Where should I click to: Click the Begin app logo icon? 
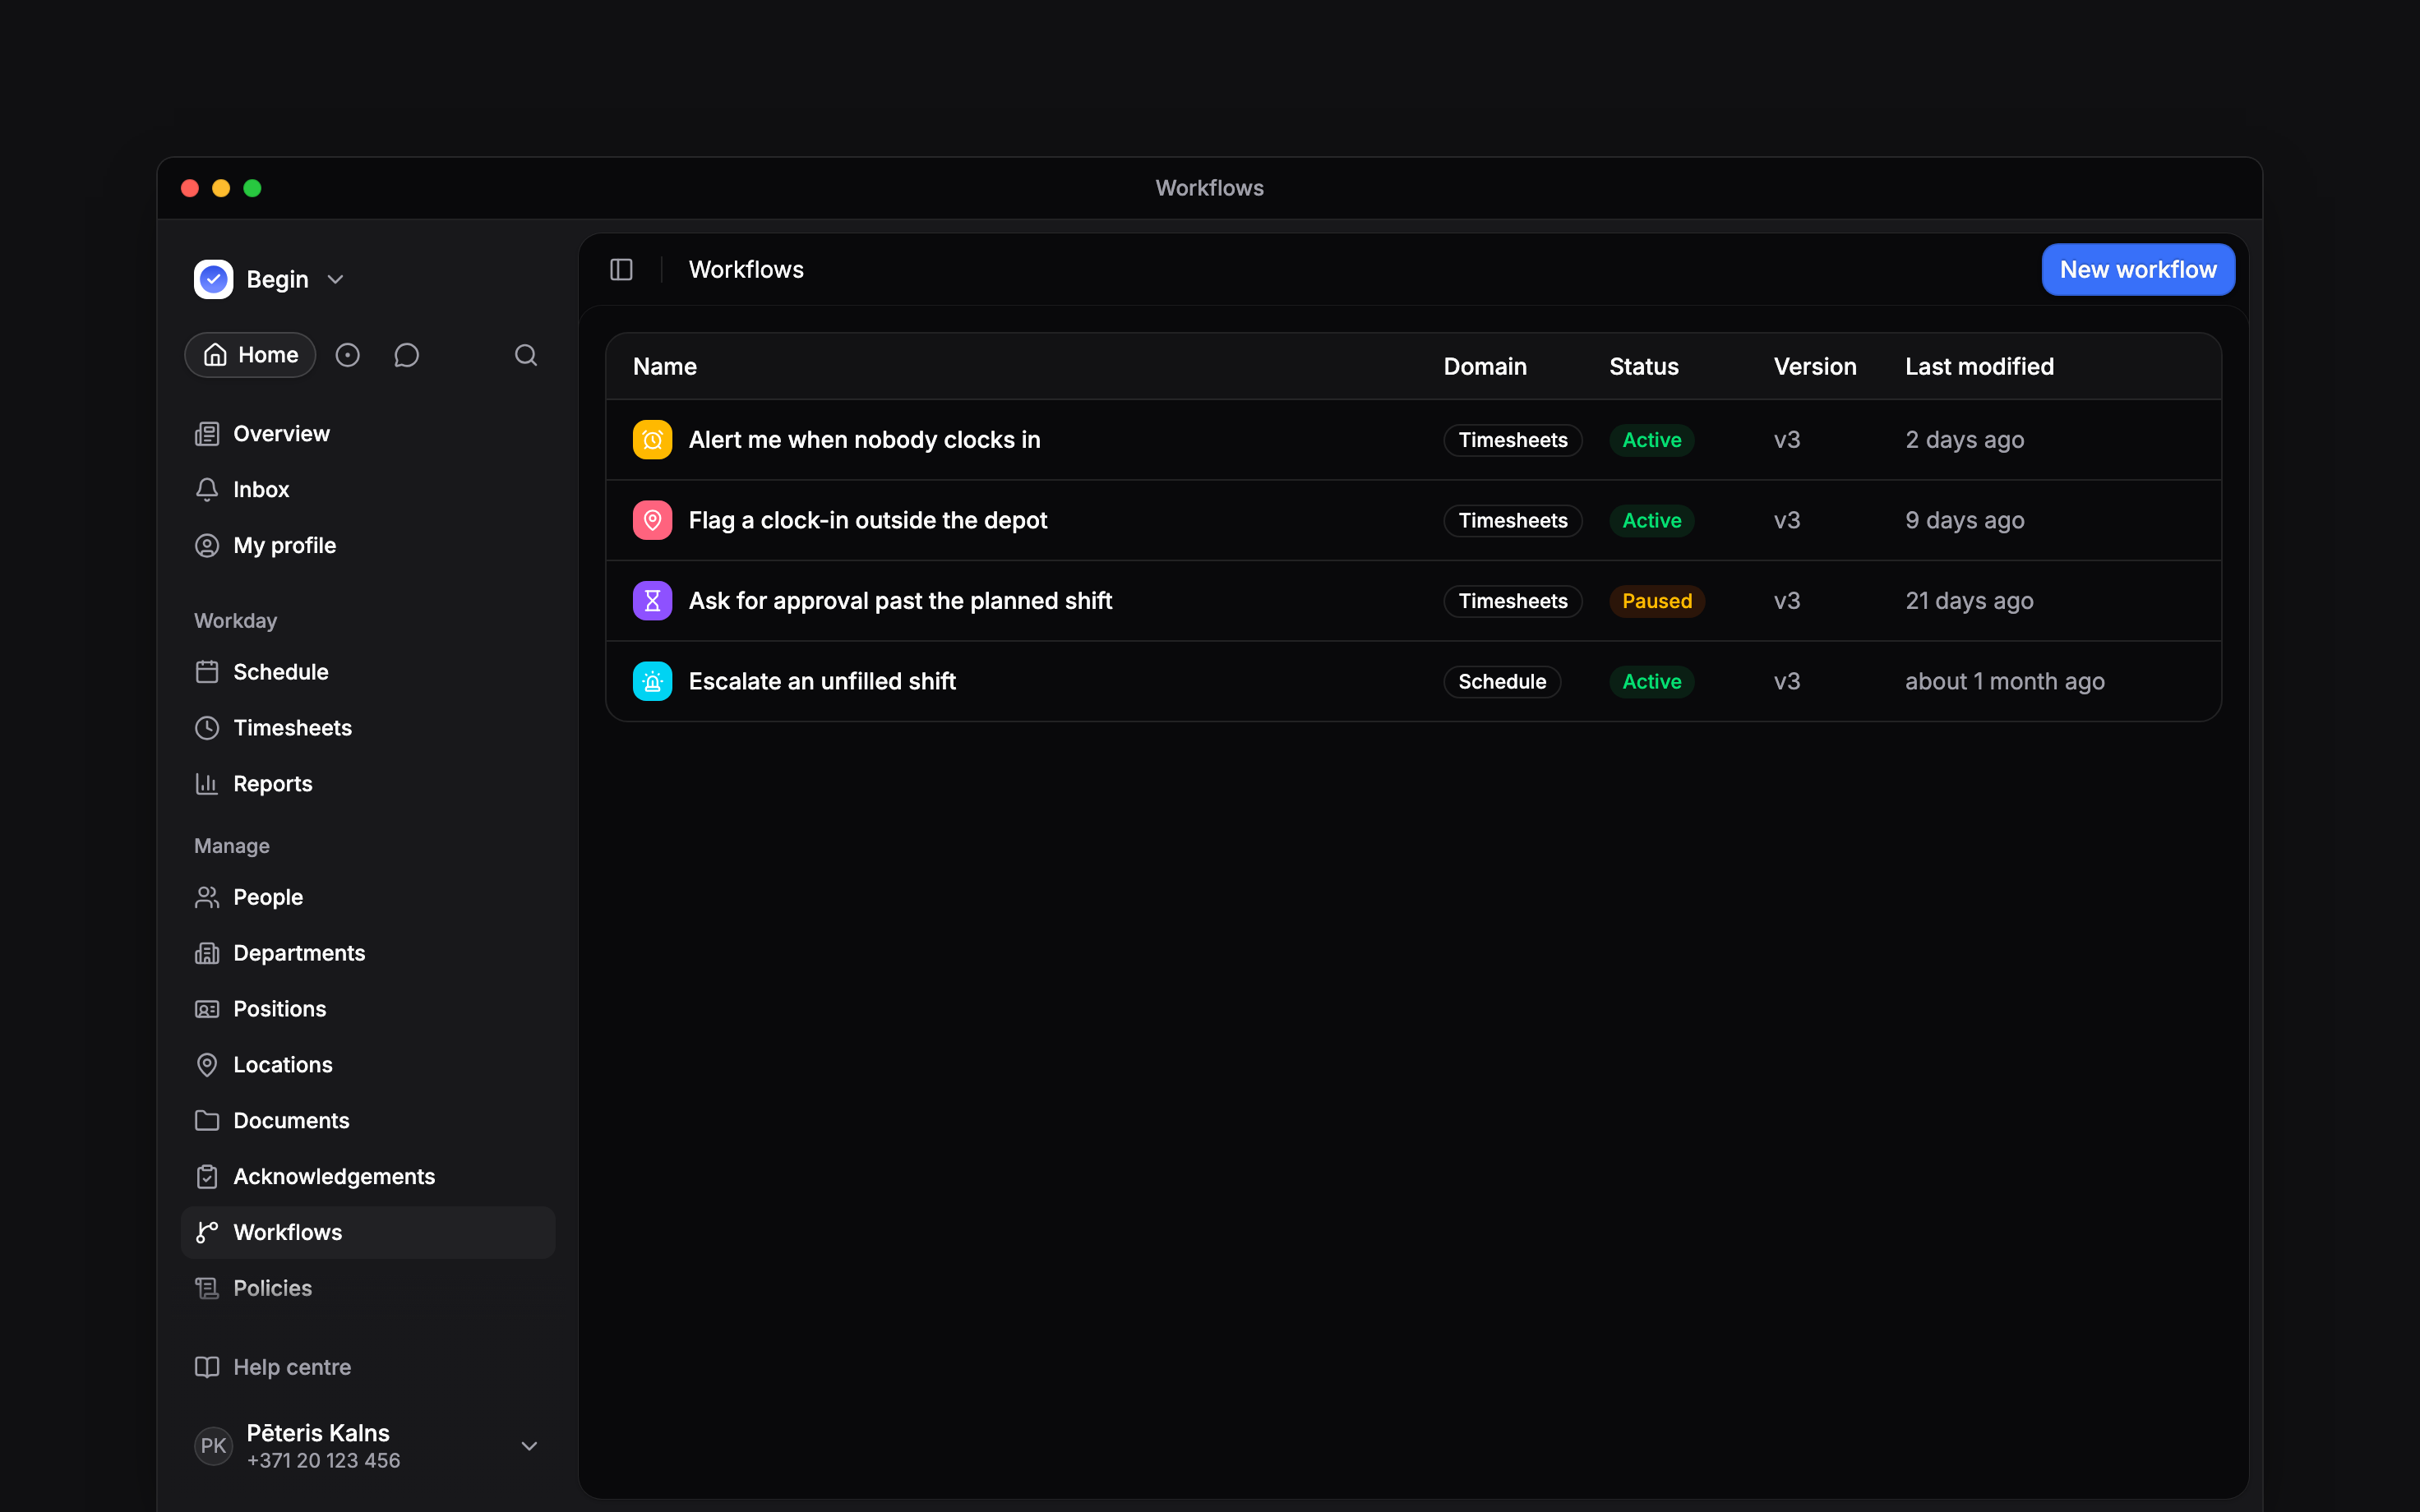click(213, 279)
